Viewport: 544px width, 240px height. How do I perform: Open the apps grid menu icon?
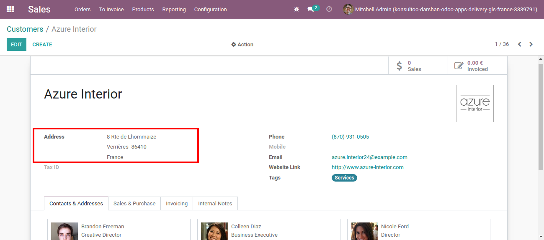[x=10, y=9]
